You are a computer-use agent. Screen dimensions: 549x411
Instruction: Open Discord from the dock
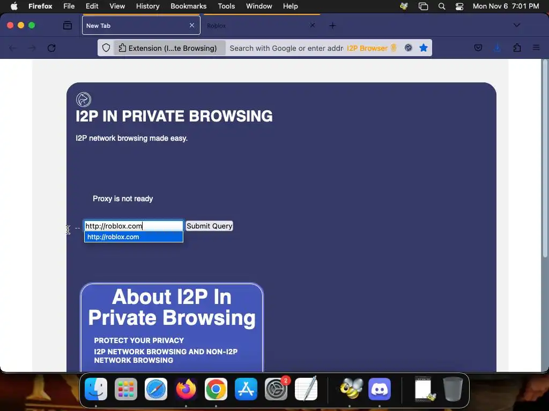click(x=380, y=389)
